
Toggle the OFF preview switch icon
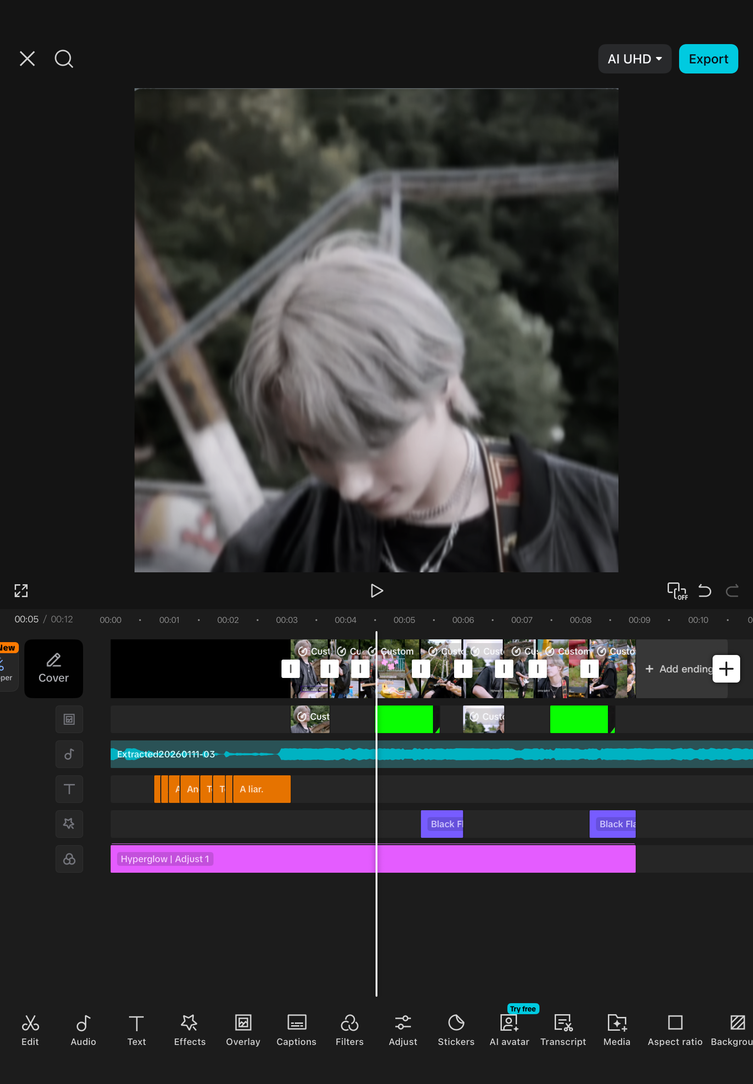tap(677, 590)
